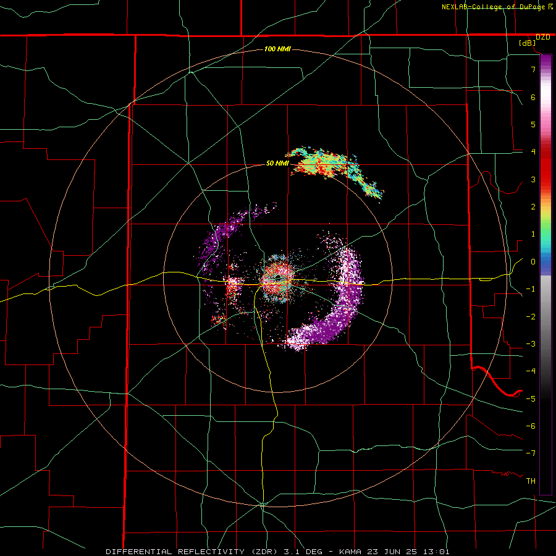This screenshot has height=556, width=556.
Task: Click the "-3" value on the dB scale
Action: [531, 344]
